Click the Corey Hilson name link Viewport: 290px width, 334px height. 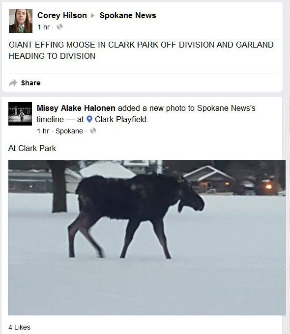(62, 15)
